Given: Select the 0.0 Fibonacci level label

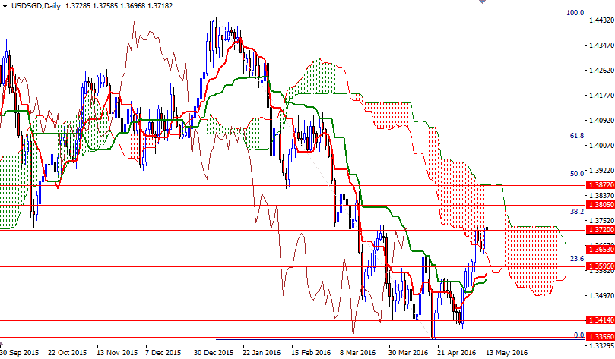Looking at the screenshot, I should pyautogui.click(x=578, y=335).
